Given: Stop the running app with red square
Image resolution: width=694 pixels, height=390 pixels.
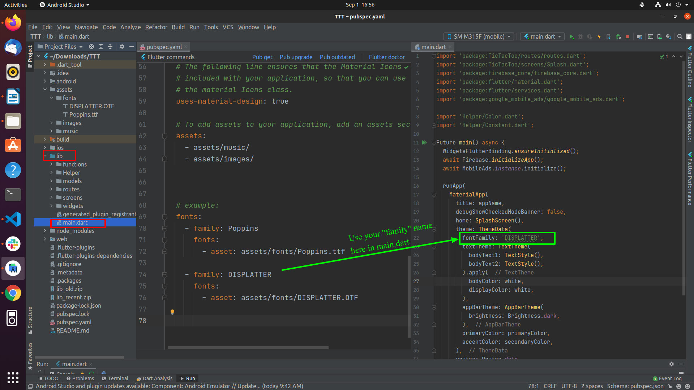Looking at the screenshot, I should (627, 36).
